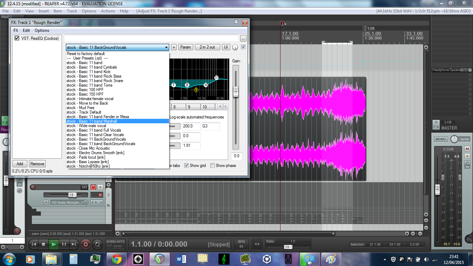
Task: Open FX window Options menu
Action: tap(42, 30)
